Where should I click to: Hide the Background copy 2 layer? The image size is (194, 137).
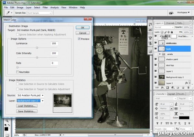pyautogui.click(x=156, y=77)
